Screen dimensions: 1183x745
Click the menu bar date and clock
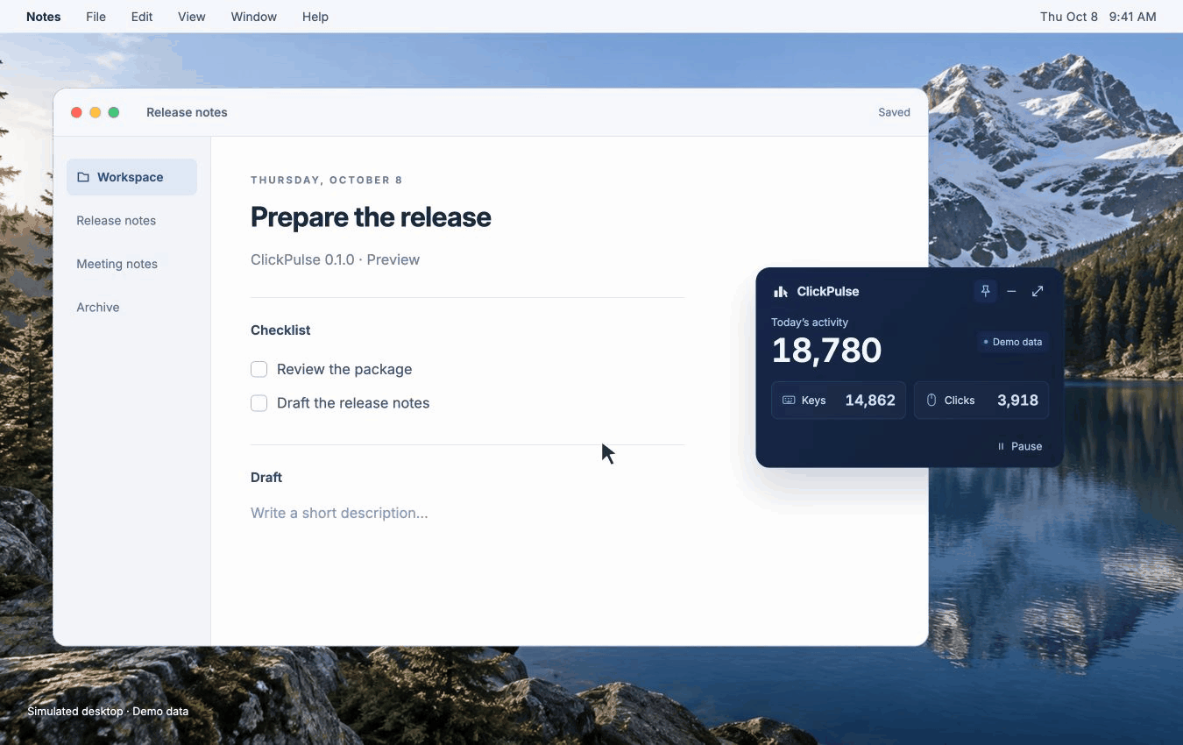pyautogui.click(x=1098, y=17)
